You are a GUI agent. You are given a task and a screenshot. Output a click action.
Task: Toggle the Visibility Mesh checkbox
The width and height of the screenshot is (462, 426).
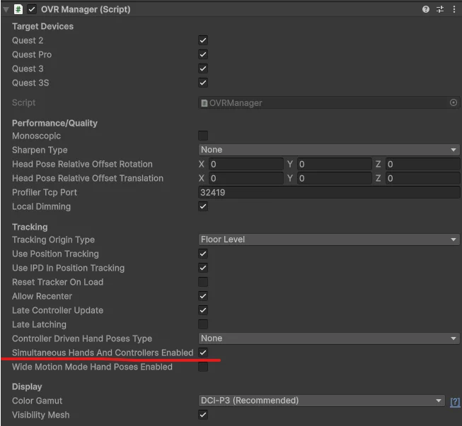(203, 415)
